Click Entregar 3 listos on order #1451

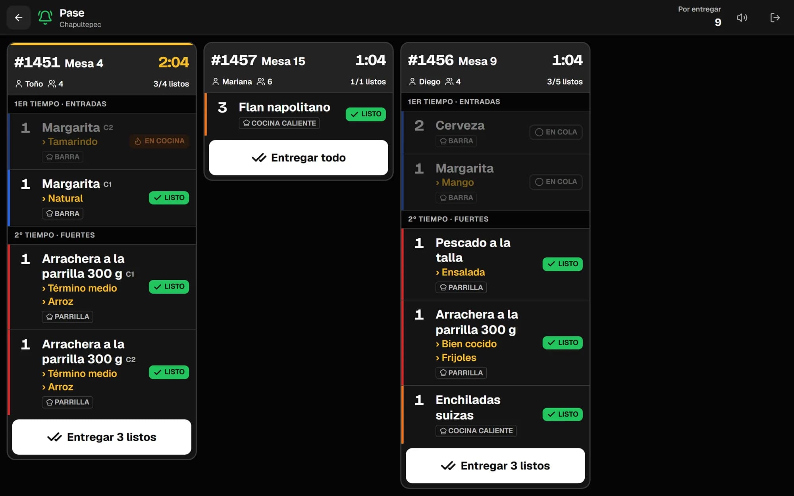(x=102, y=437)
